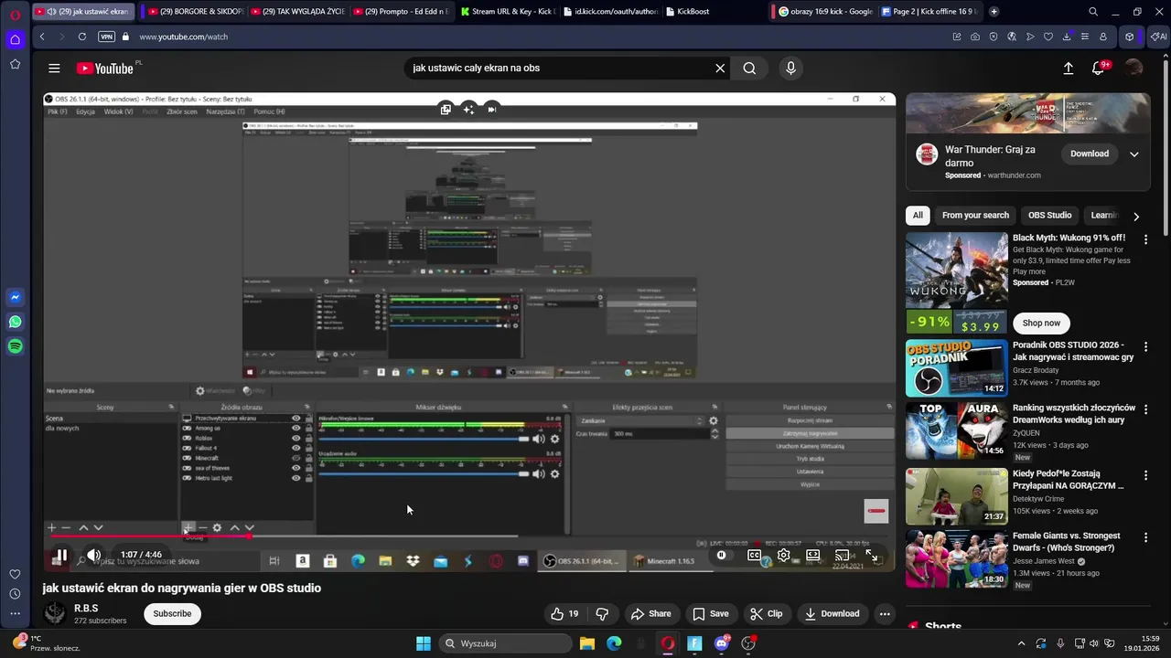
Task: Clear the YouTube search box text
Action: tap(720, 69)
